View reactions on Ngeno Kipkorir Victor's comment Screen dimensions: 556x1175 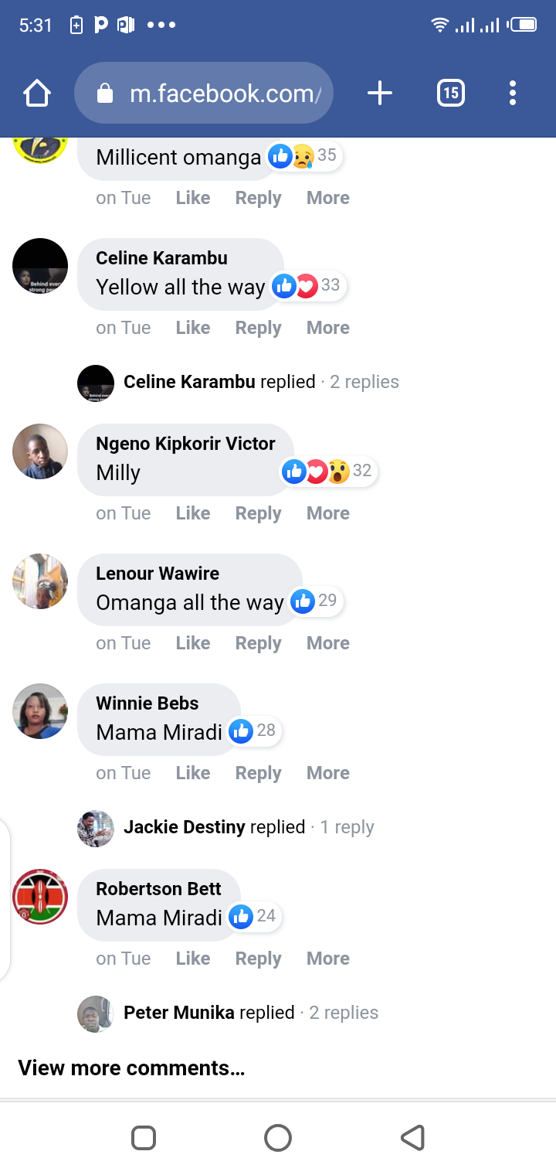click(x=327, y=471)
